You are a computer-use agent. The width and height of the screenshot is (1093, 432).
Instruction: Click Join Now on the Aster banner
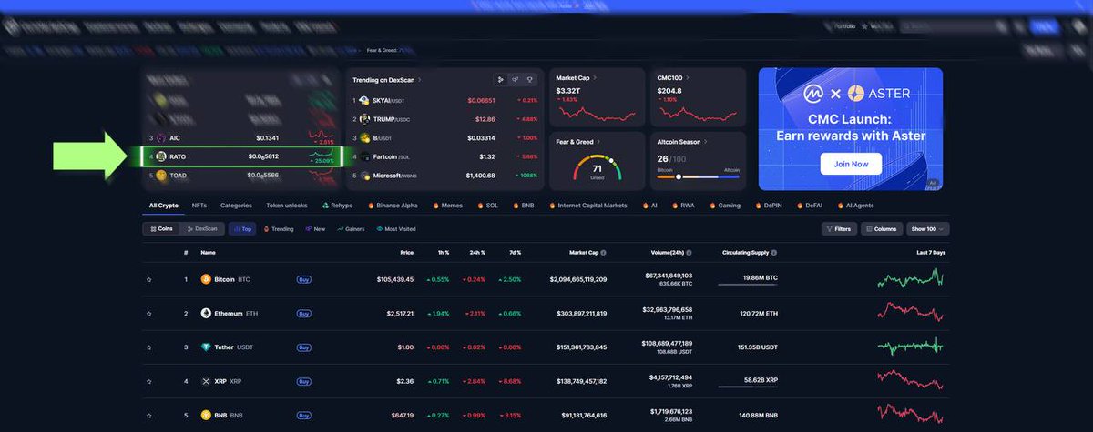point(851,165)
